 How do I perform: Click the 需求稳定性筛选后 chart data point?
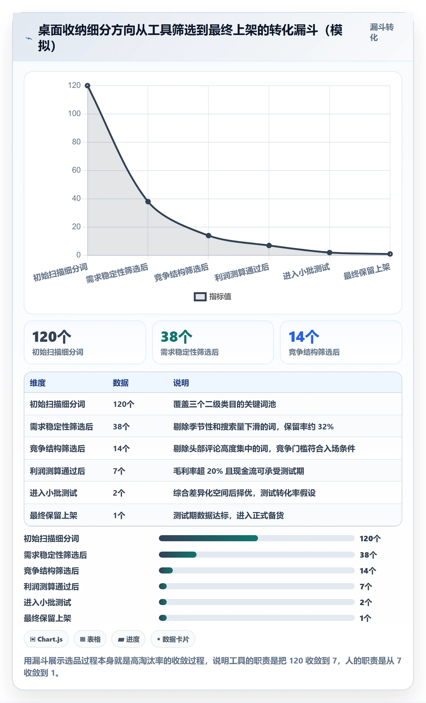(148, 202)
